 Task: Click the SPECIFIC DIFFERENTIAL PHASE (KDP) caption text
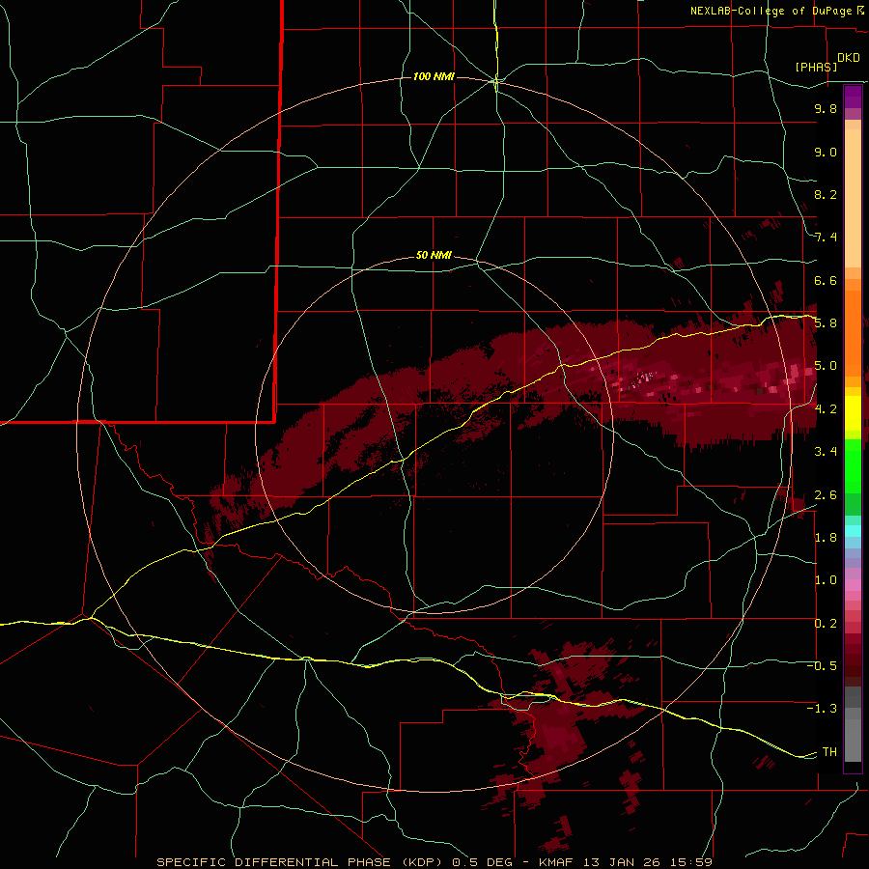(x=300, y=862)
